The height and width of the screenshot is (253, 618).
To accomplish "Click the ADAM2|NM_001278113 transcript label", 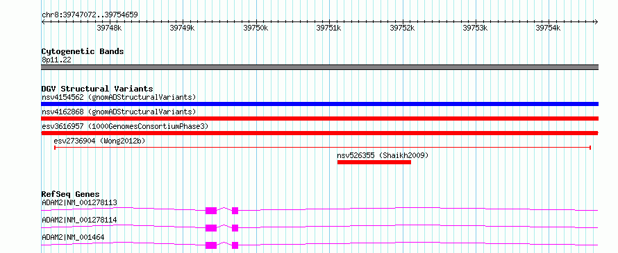I will coord(79,202).
